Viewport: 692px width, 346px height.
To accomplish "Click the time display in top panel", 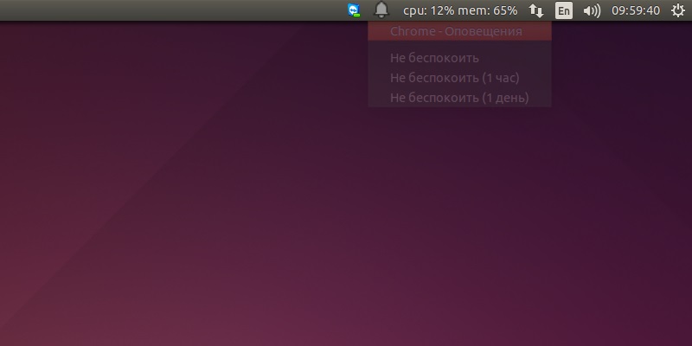I will coord(636,10).
